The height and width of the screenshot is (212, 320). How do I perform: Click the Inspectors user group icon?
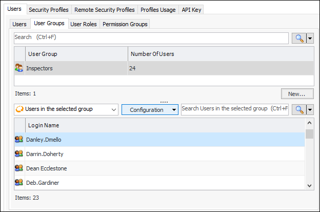(x=19, y=68)
